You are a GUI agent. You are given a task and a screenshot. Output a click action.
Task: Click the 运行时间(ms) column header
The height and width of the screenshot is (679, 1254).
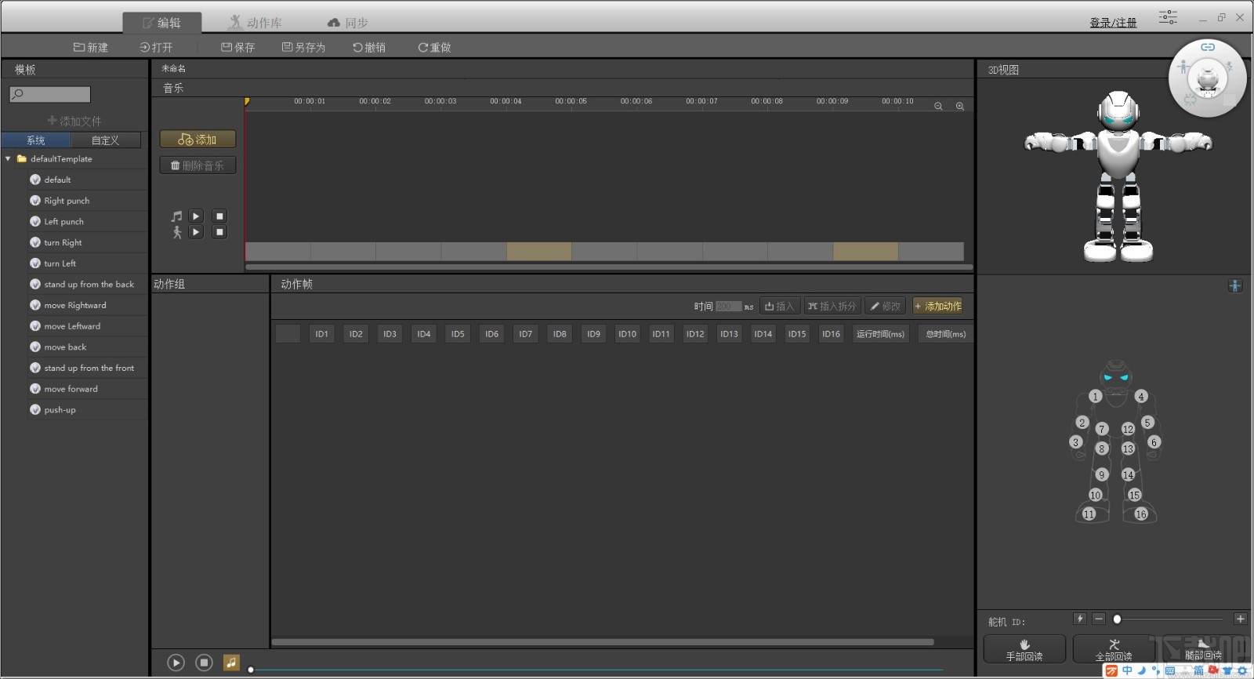click(880, 334)
